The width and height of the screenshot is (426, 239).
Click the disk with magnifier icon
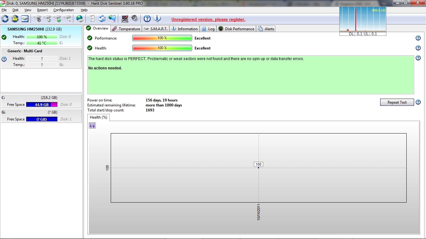[x=67, y=19]
